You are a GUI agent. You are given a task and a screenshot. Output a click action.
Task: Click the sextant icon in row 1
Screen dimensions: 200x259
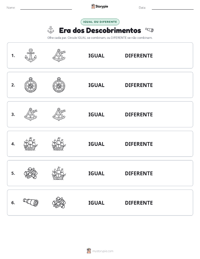point(59,55)
